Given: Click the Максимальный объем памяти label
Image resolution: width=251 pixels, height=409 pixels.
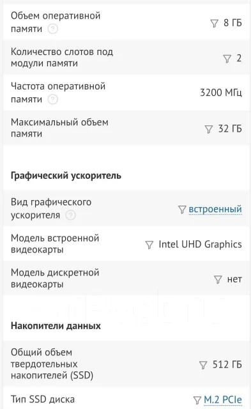Looking at the screenshot, I should coord(59,128).
